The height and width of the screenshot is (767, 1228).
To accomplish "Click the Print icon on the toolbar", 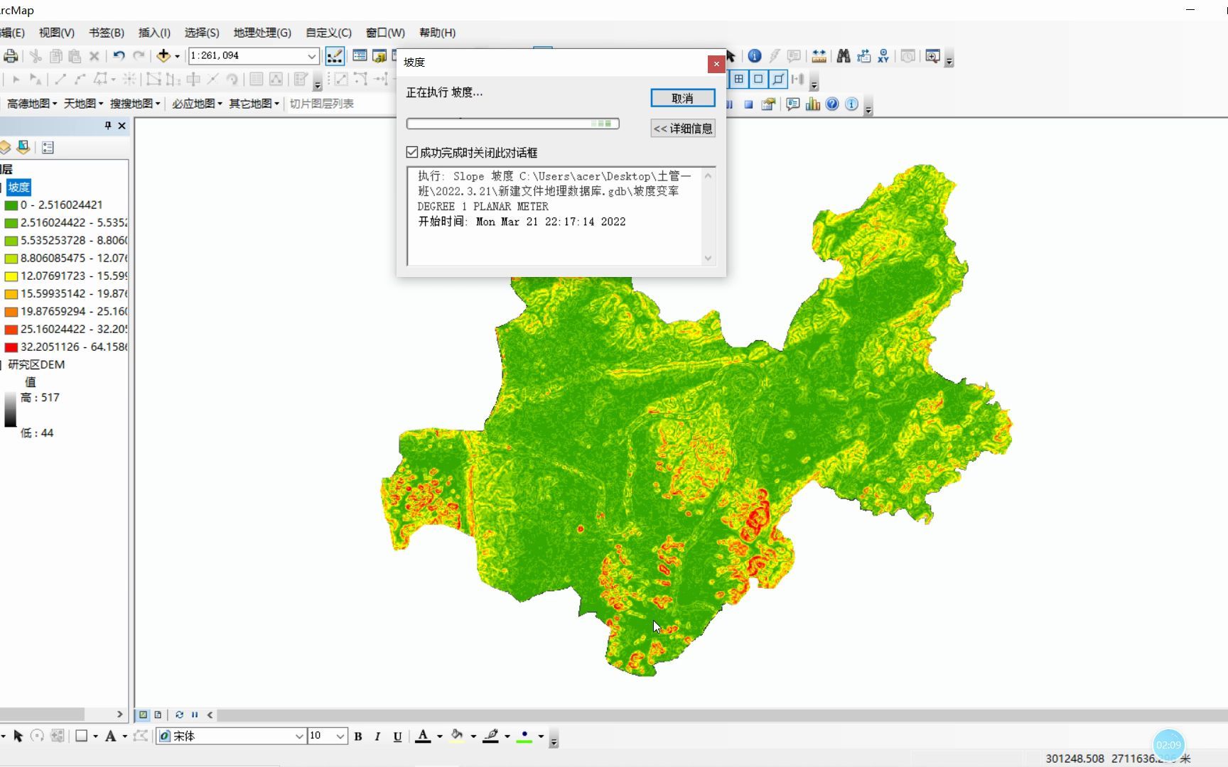I will [x=11, y=55].
